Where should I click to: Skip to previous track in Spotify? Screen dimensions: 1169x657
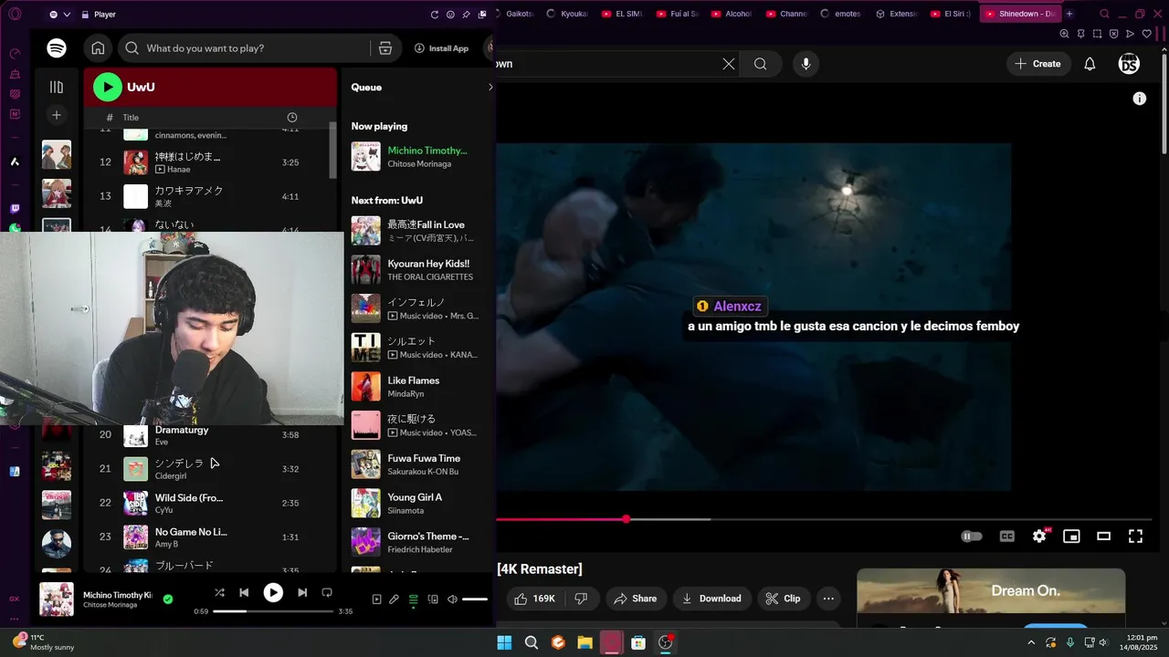click(244, 592)
